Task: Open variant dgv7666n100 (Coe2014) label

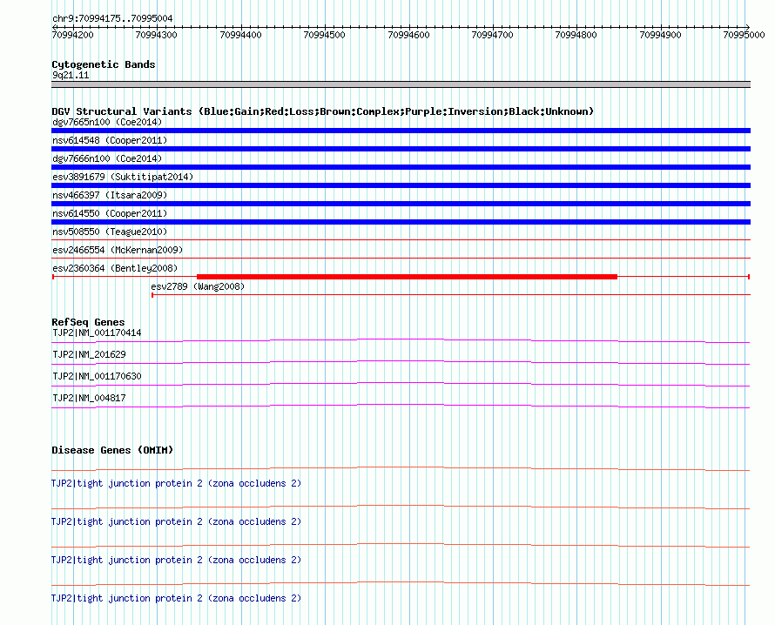Action: [x=107, y=158]
